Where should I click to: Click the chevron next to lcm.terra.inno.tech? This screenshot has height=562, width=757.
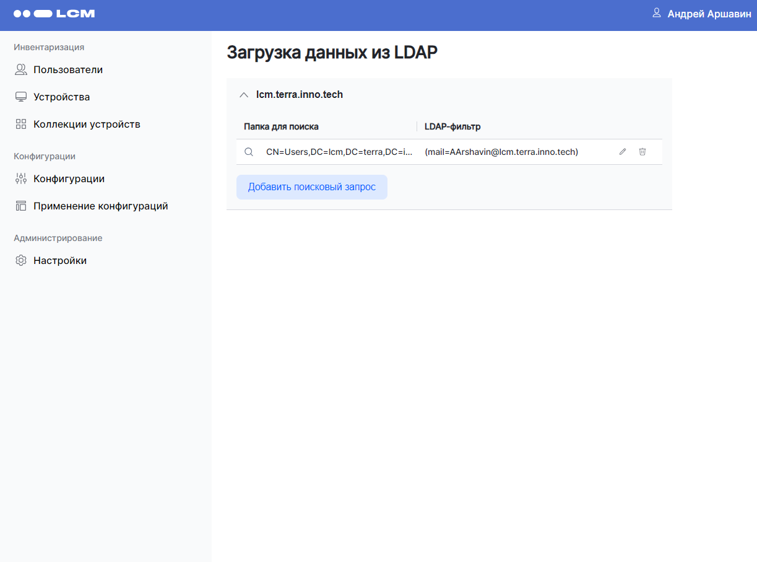244,95
